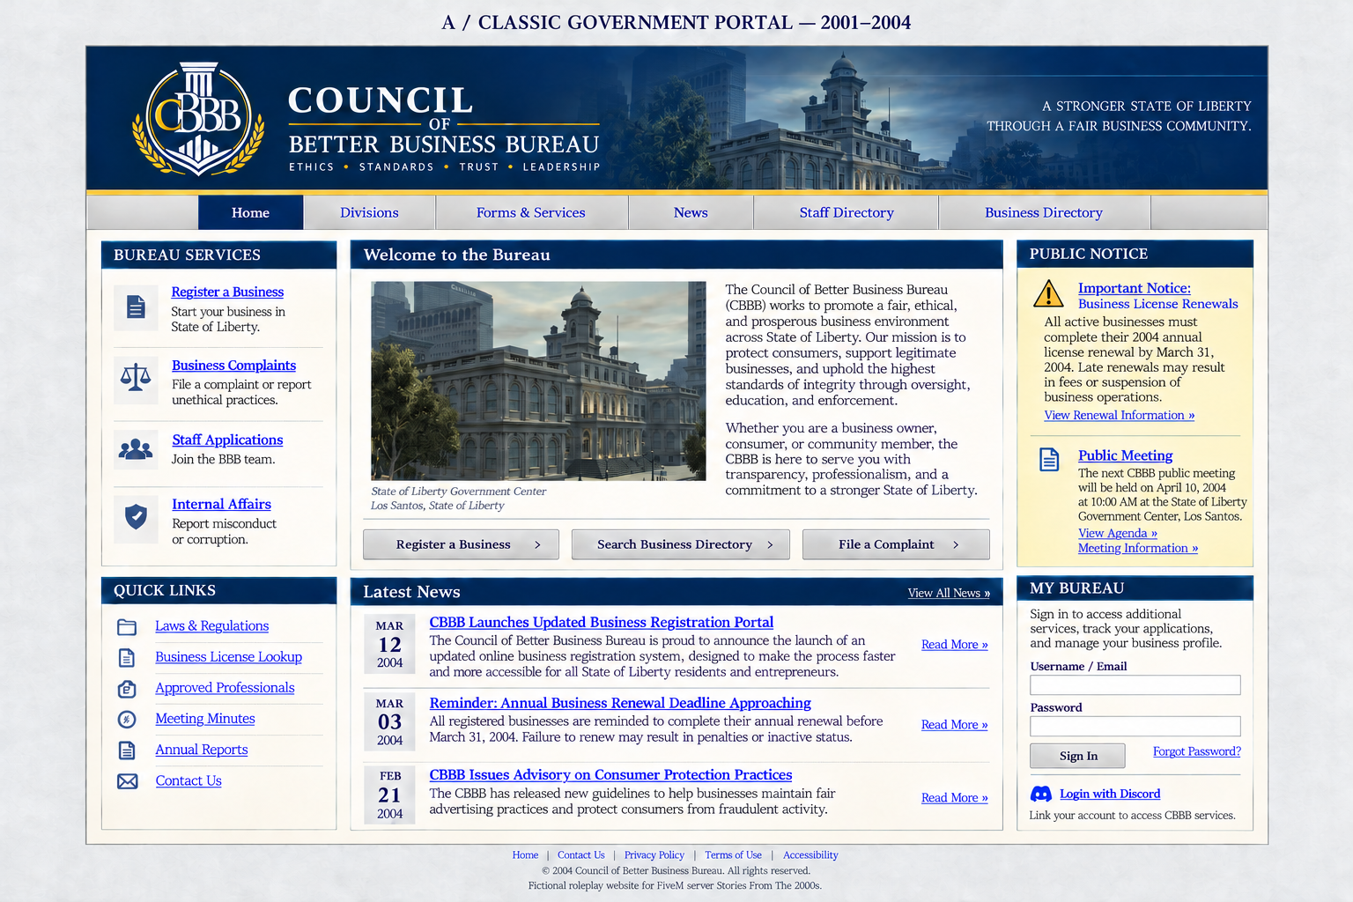Click the Register a Business button
Image resolution: width=1353 pixels, height=902 pixels.
(x=461, y=544)
